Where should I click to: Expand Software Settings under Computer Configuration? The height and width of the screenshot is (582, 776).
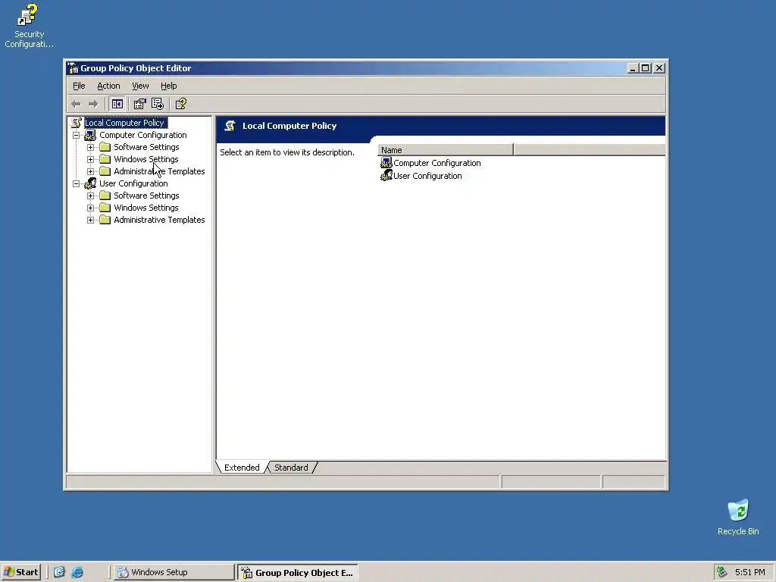point(91,147)
